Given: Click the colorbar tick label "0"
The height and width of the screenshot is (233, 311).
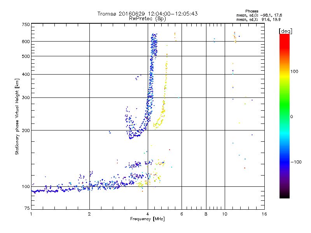Looking at the screenshot, I should pos(291,117).
